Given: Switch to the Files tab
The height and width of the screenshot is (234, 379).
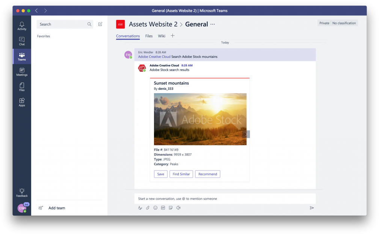Looking at the screenshot, I should tap(149, 36).
